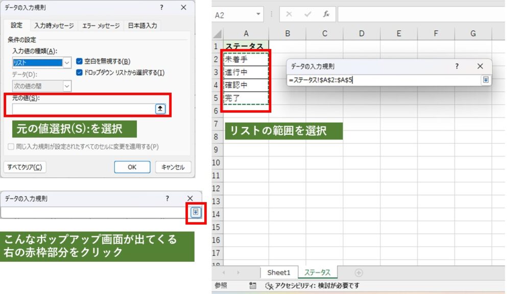Click the help question mark in main dialog
This screenshot has height=294, width=523.
[x=161, y=7]
